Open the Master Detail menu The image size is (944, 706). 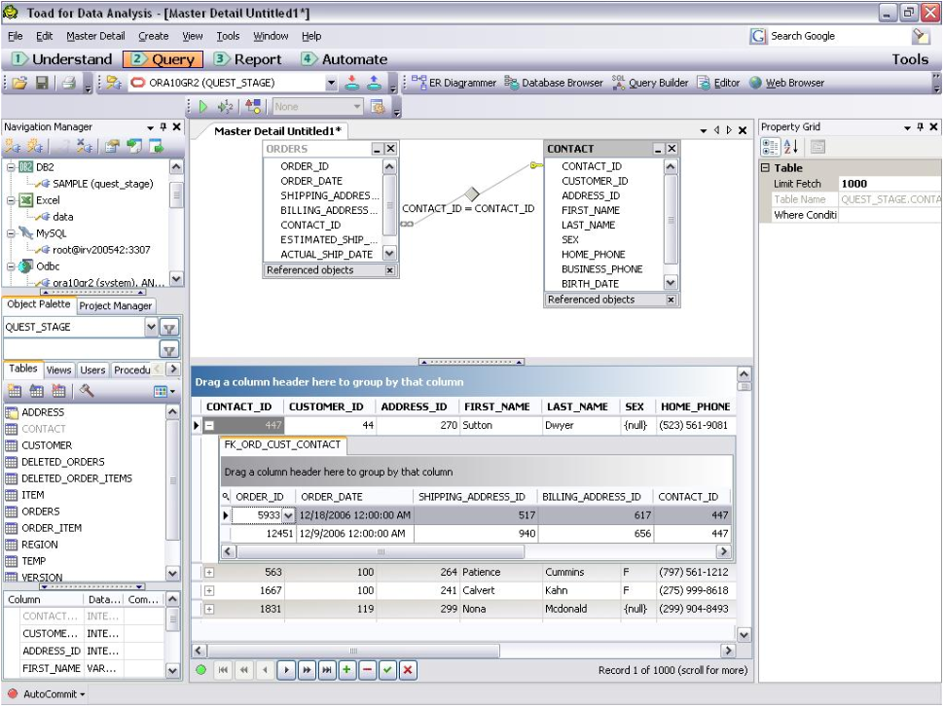pyautogui.click(x=95, y=36)
